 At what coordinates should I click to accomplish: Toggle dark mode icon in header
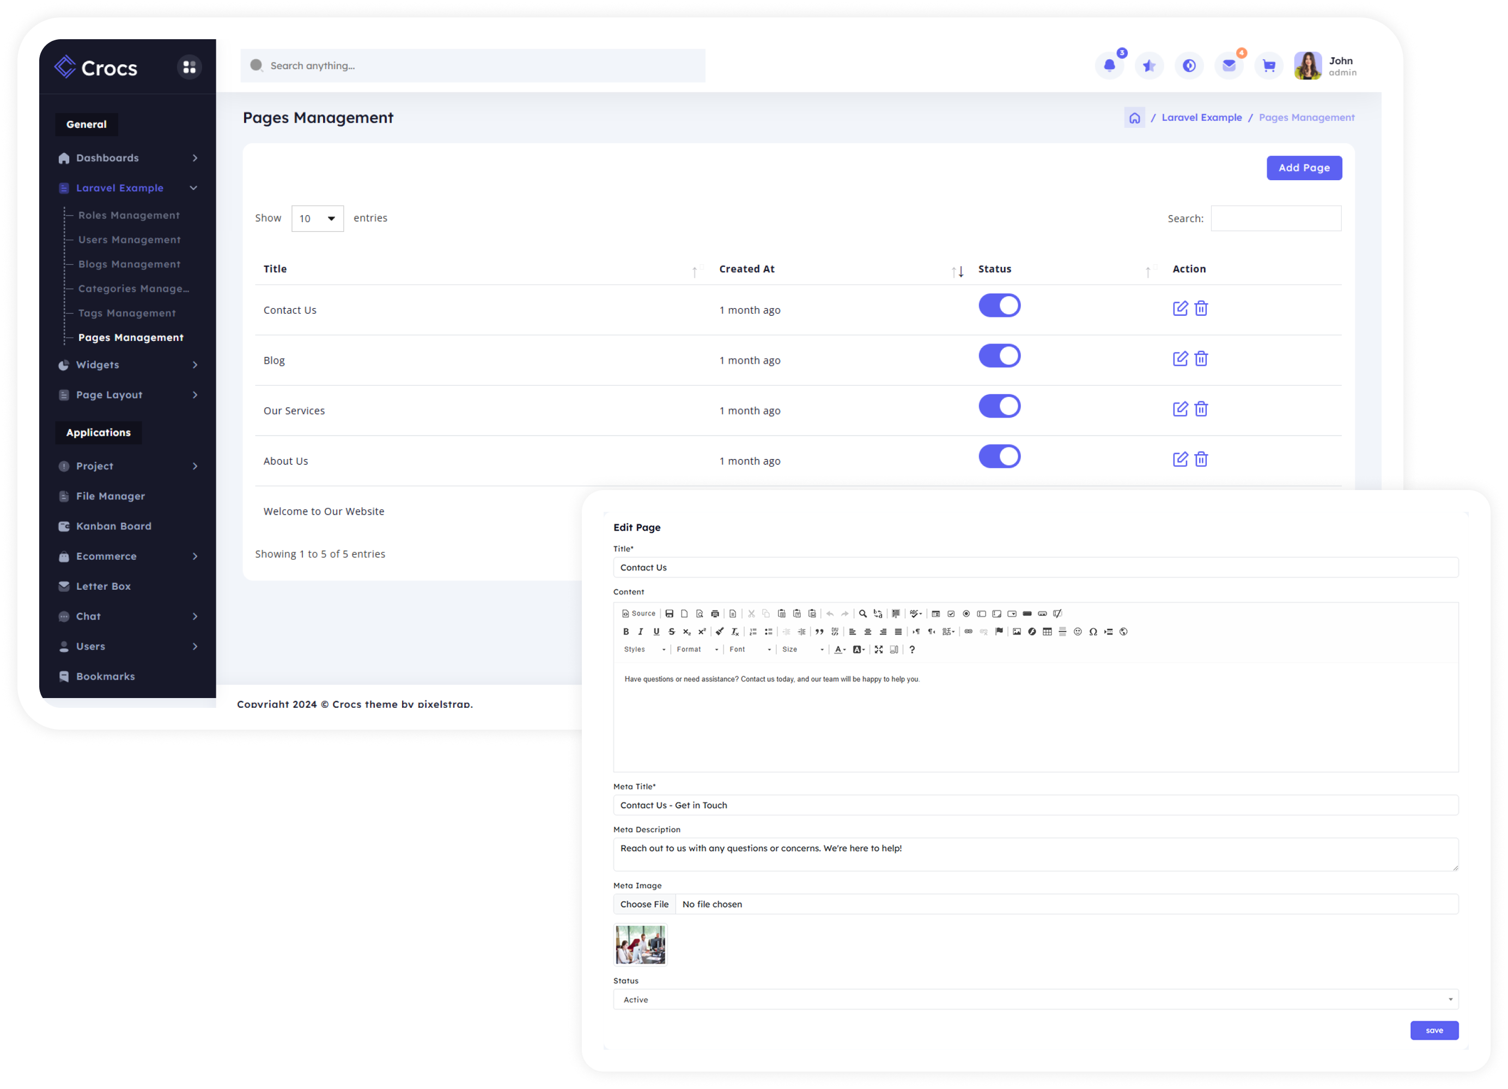1189,65
